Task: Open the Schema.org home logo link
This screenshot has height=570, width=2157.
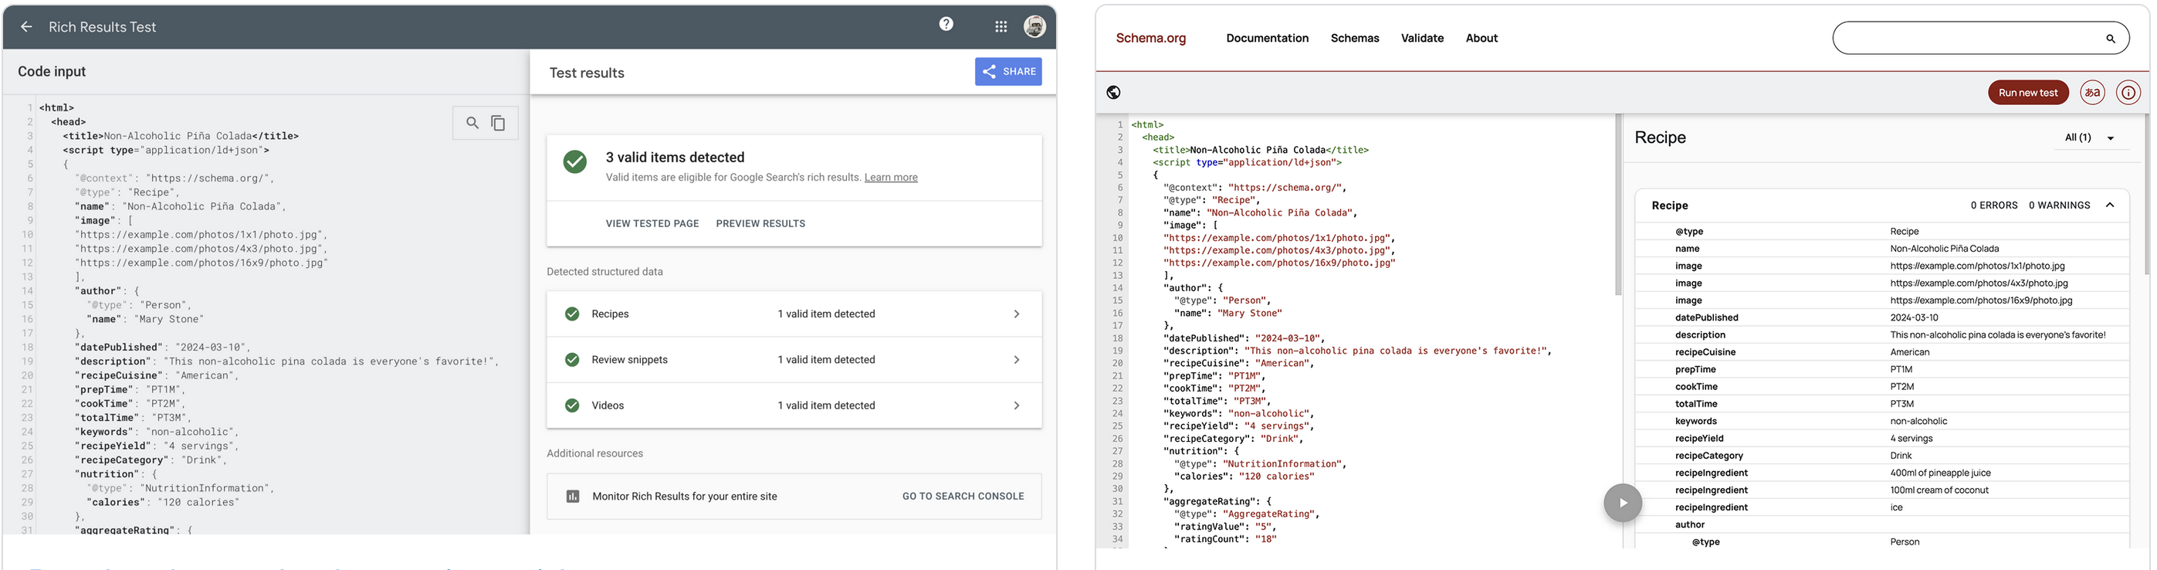Action: 1150,39
